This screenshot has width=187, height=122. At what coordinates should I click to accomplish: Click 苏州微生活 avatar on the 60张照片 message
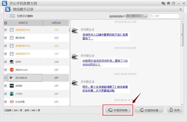75,57
